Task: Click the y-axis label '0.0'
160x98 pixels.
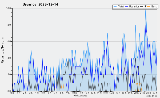Action: coord(9,91)
